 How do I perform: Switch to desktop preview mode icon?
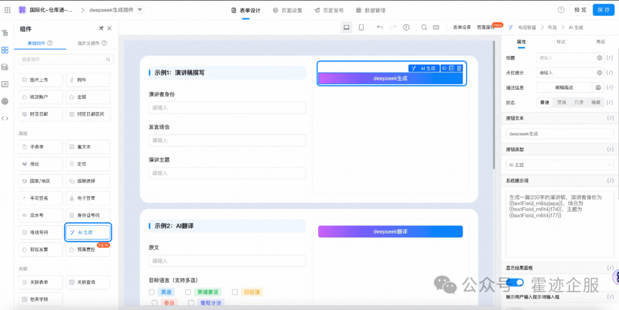pos(346,28)
